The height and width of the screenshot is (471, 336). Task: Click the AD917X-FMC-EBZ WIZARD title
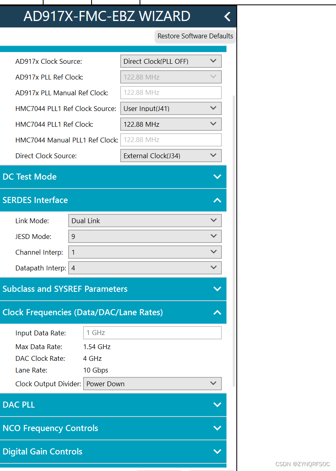[x=107, y=16]
